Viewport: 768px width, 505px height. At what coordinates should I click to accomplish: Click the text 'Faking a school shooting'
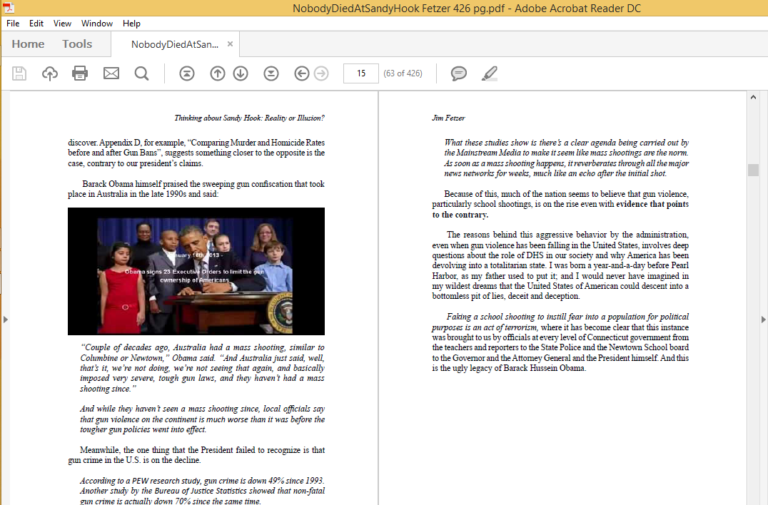490,317
